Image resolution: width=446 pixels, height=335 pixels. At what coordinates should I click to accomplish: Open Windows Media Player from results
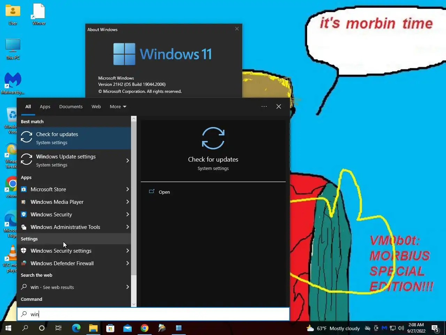pos(70,202)
